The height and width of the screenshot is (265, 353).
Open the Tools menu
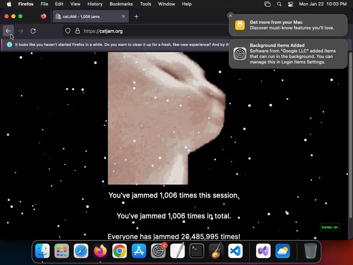[145, 4]
